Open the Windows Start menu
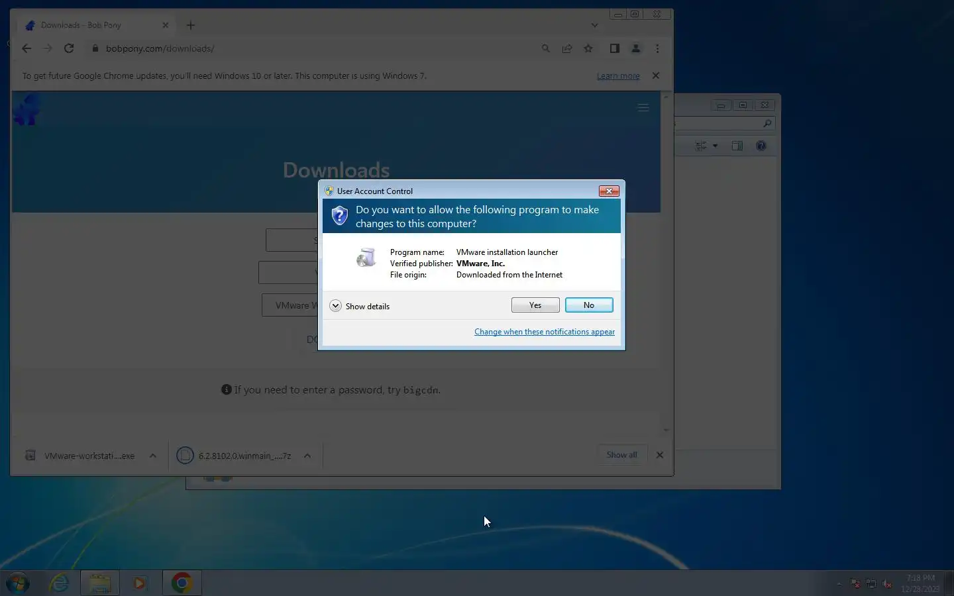 point(18,583)
